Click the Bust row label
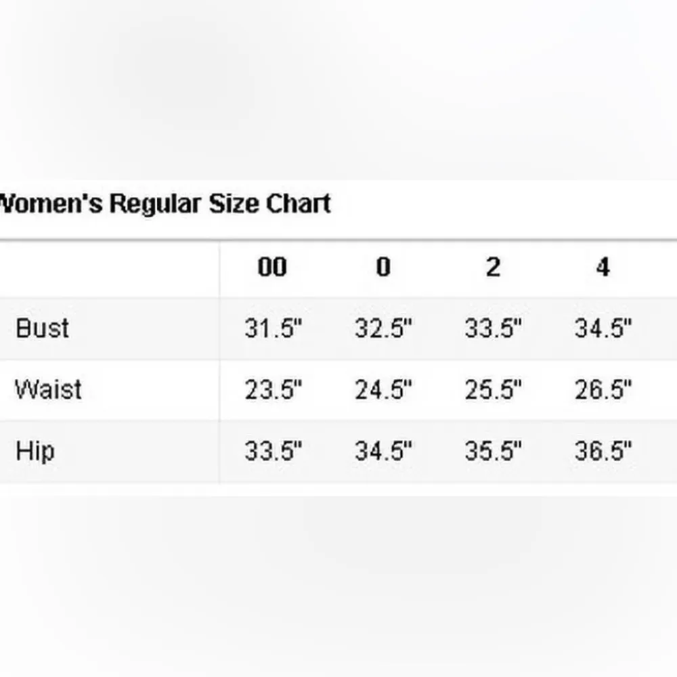This screenshot has height=677, width=677. point(42,328)
